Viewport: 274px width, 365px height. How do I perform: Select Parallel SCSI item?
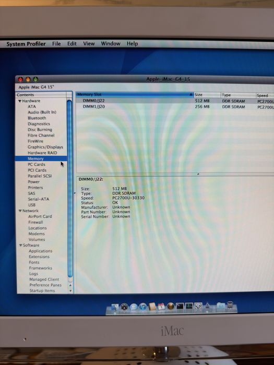point(40,176)
